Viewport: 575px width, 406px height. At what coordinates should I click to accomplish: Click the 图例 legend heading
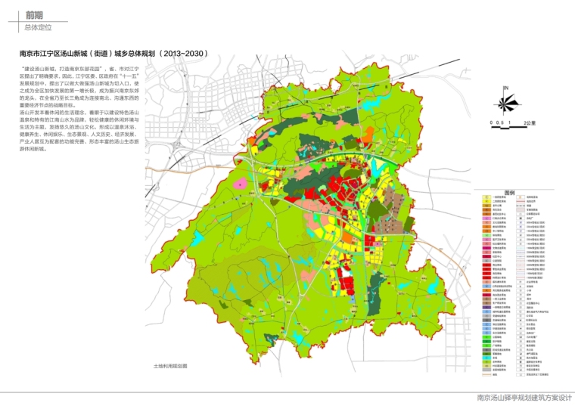pyautogui.click(x=509, y=191)
